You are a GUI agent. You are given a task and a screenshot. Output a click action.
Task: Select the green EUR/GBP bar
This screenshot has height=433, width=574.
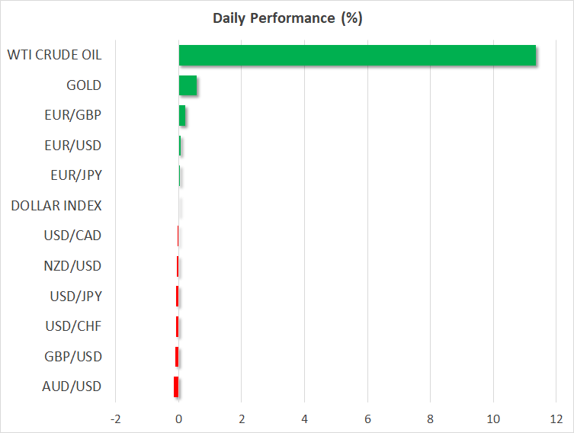click(182, 116)
